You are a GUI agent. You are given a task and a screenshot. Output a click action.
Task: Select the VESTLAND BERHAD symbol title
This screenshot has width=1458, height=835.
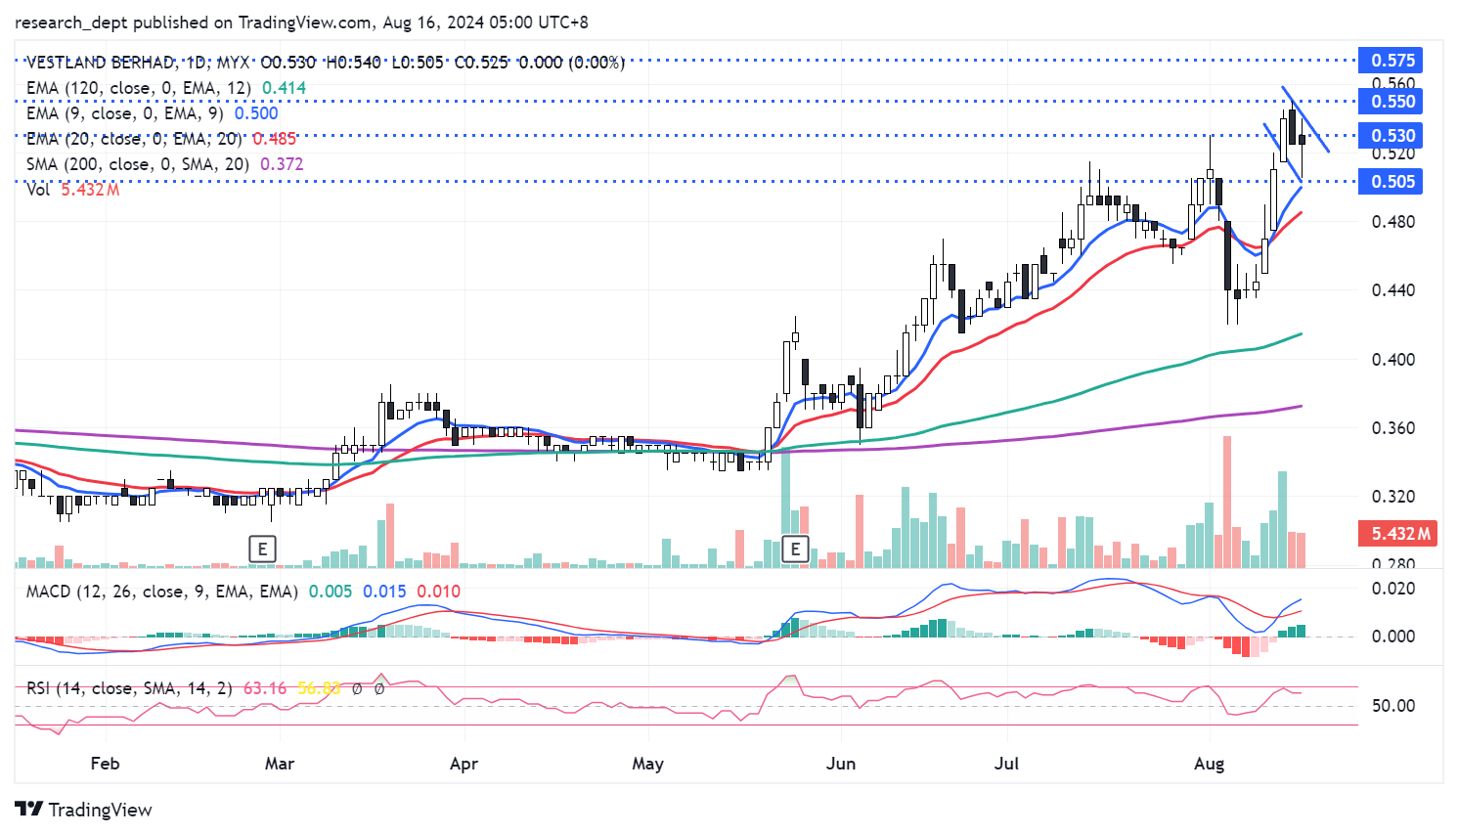click(101, 63)
